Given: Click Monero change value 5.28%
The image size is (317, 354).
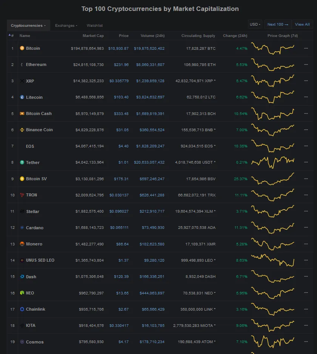Looking at the screenshot, I should (242, 244).
